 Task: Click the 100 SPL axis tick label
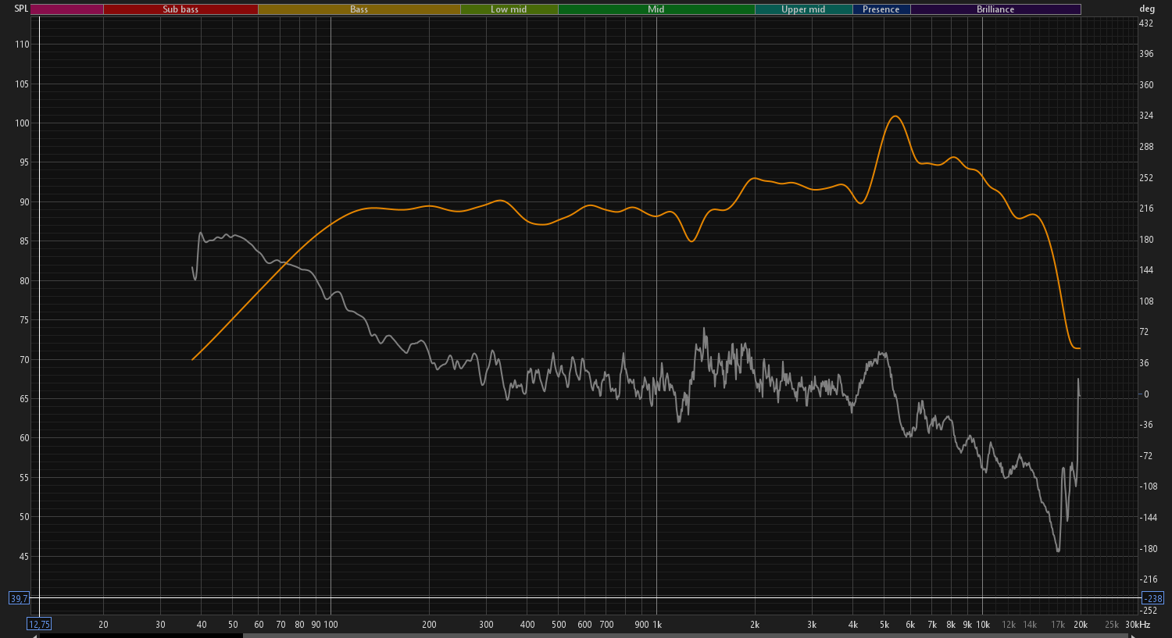[x=22, y=123]
